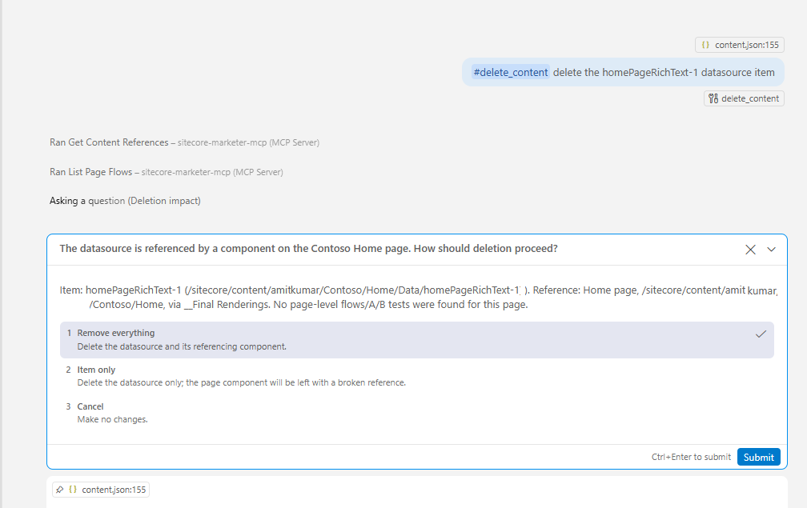Submit the deletion choice
The width and height of the screenshot is (807, 508).
click(759, 457)
